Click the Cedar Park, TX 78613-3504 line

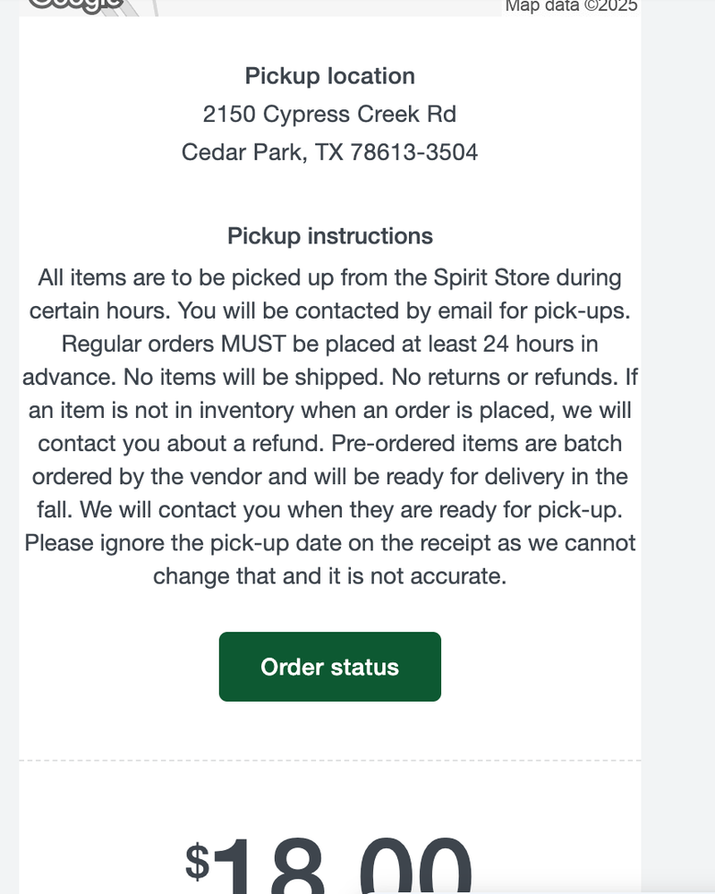click(329, 152)
